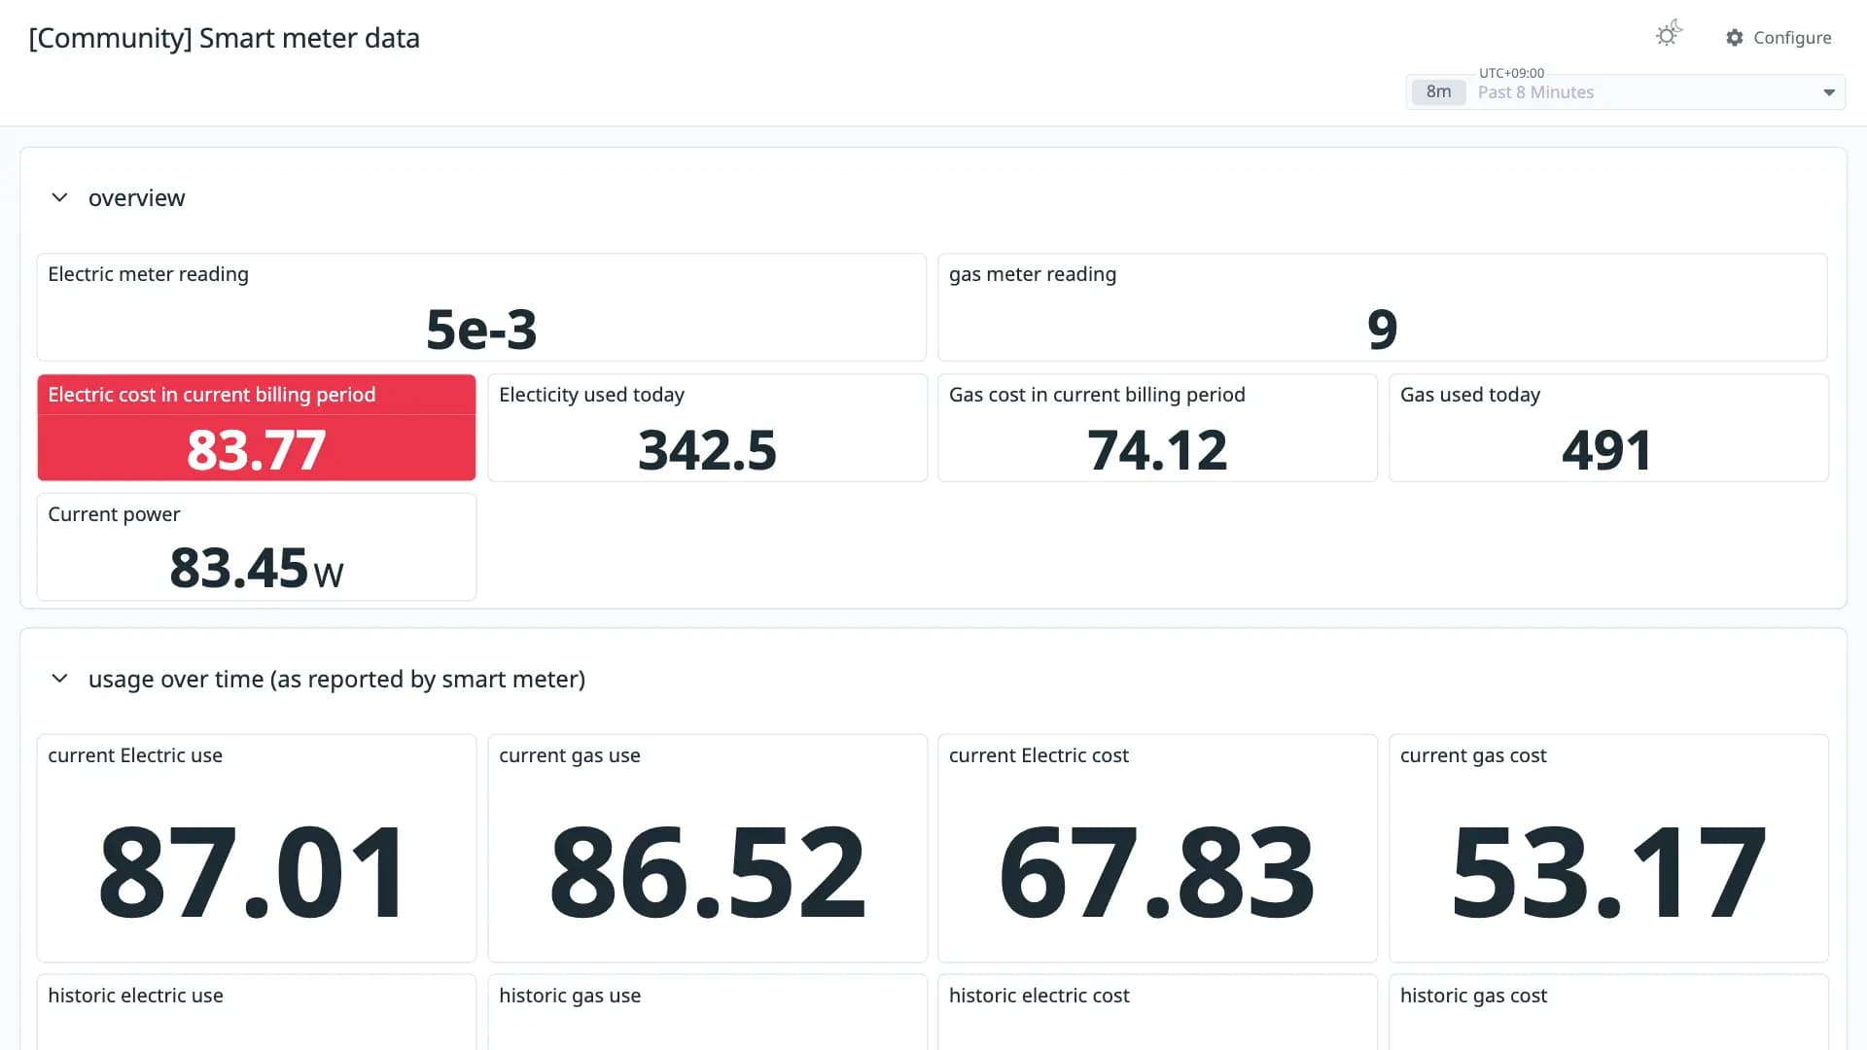1867x1050 pixels.
Task: Click the Gas cost value 74.12
Action: point(1157,450)
